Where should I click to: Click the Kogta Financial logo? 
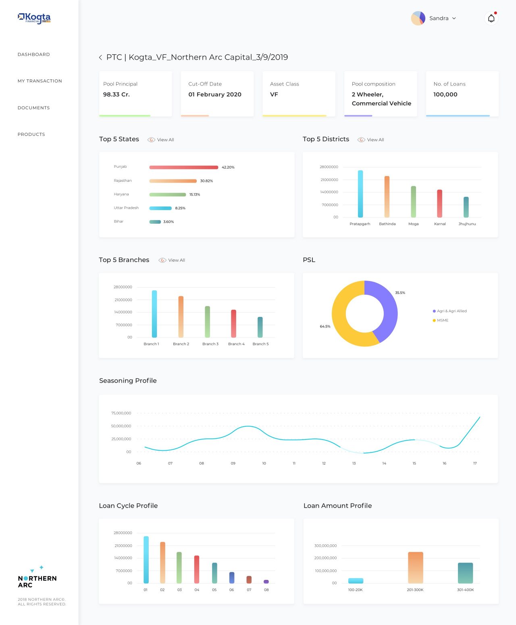[34, 18]
